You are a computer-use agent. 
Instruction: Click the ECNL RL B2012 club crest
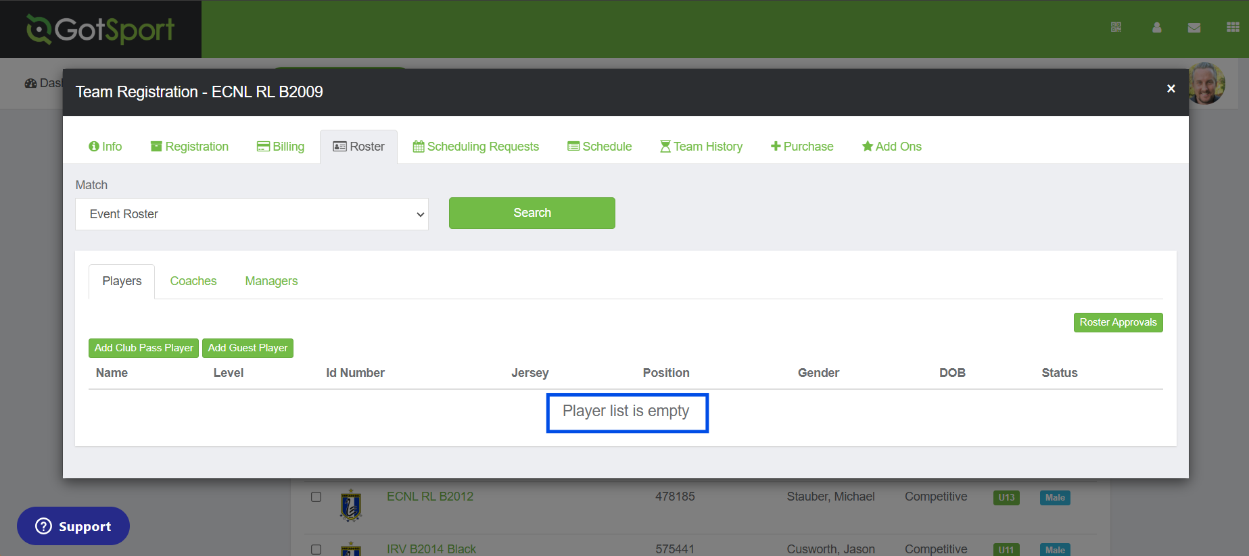(x=351, y=505)
